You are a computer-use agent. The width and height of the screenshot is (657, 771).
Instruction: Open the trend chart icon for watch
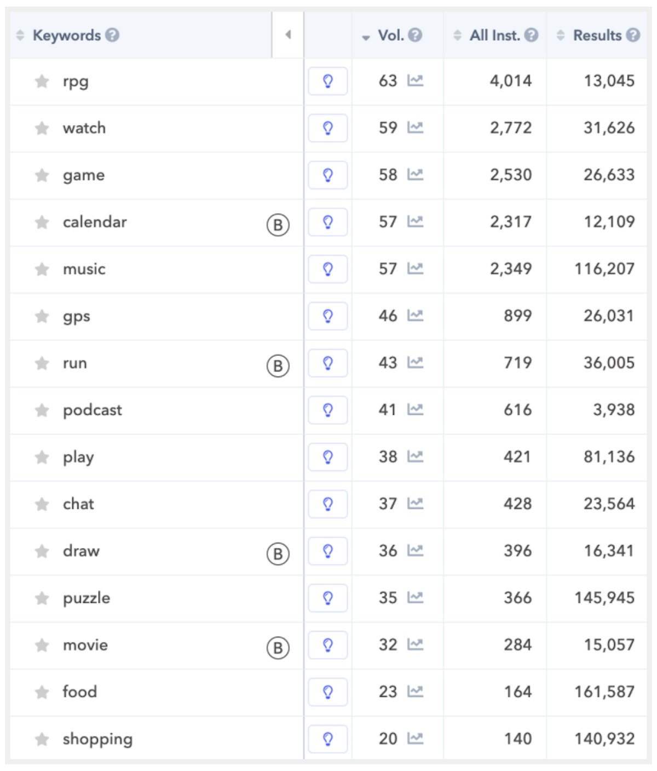[x=415, y=128]
